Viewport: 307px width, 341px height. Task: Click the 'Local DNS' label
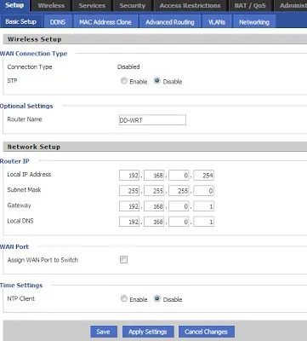(20, 221)
